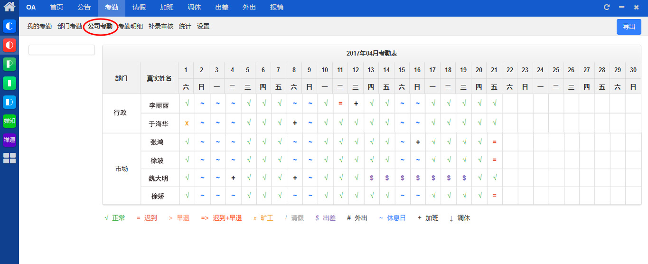648x264 pixels.
Task: Open the red half-circle app icon
Action: pyautogui.click(x=9, y=45)
